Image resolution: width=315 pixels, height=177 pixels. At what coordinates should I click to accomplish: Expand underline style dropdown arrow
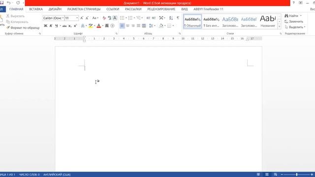pos(60,26)
